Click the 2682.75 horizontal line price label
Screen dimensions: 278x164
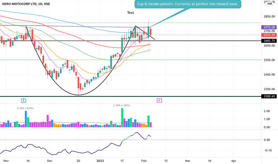tap(269, 41)
